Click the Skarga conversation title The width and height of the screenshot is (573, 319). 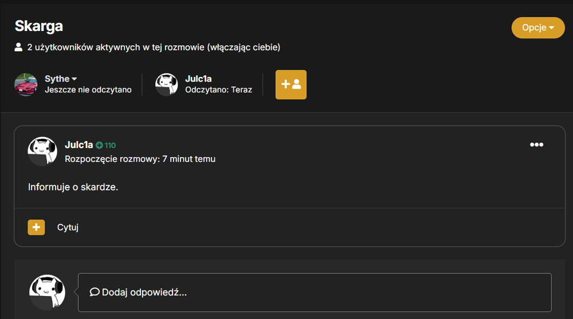(39, 26)
